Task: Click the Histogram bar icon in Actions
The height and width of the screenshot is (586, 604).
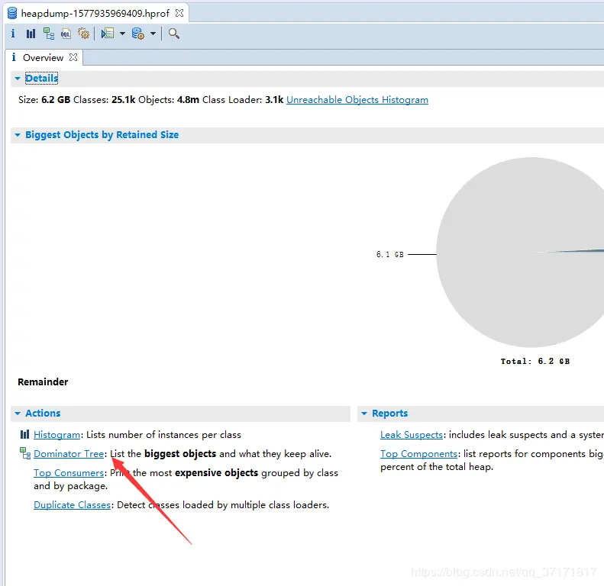Action: (x=24, y=435)
